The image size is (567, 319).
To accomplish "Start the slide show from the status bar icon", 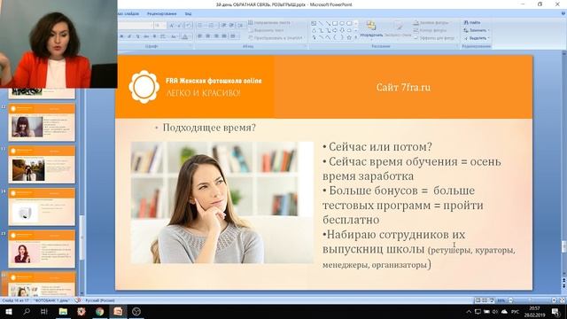I will tap(492, 300).
